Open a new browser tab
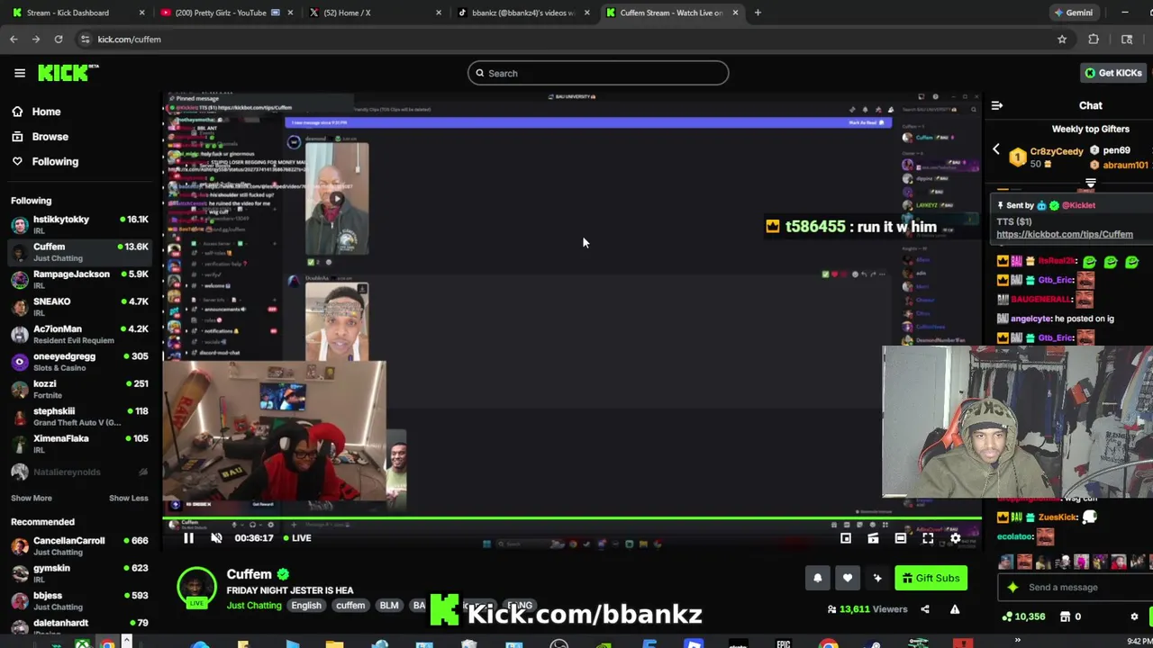Screen dimensions: 1153x648 (x=758, y=13)
